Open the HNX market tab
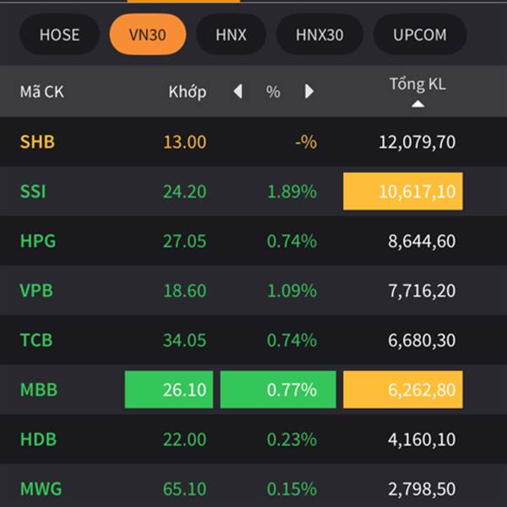This screenshot has width=507, height=507. [x=231, y=35]
